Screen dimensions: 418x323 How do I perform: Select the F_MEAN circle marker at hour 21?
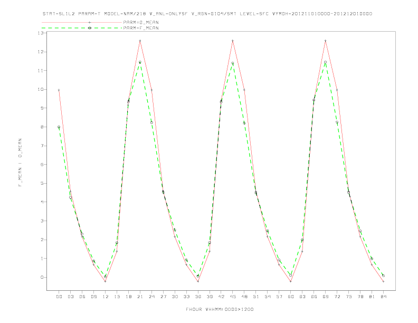(x=140, y=62)
